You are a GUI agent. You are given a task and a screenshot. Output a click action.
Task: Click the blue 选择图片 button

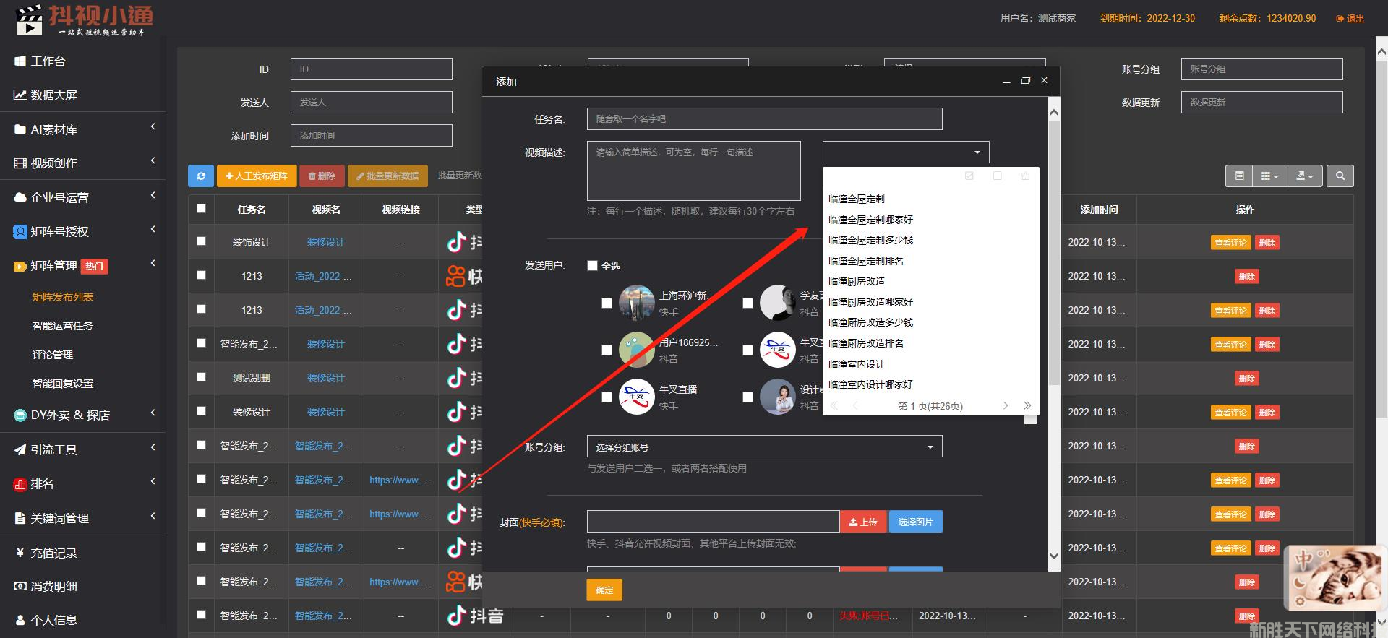click(x=915, y=522)
